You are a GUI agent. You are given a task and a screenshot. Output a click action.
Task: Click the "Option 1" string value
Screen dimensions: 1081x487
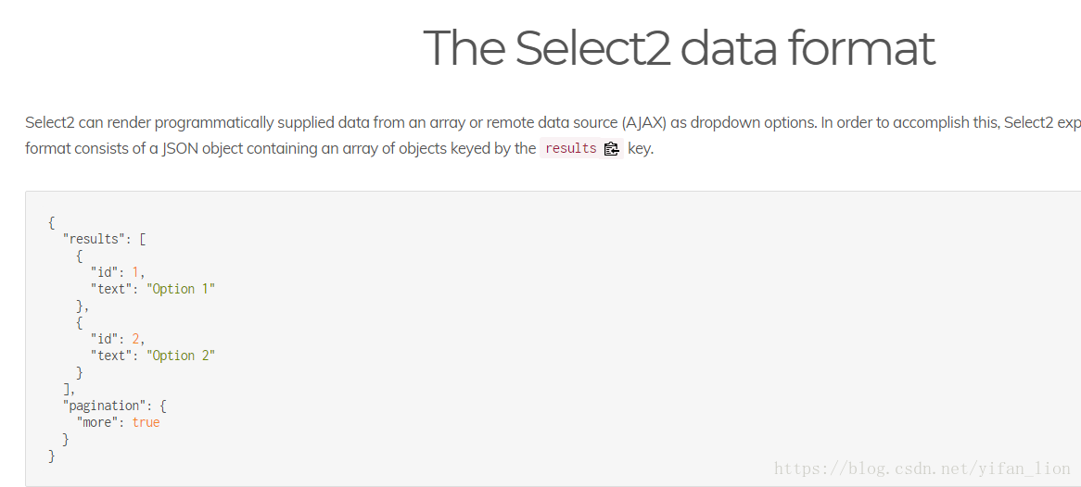pyautogui.click(x=181, y=289)
